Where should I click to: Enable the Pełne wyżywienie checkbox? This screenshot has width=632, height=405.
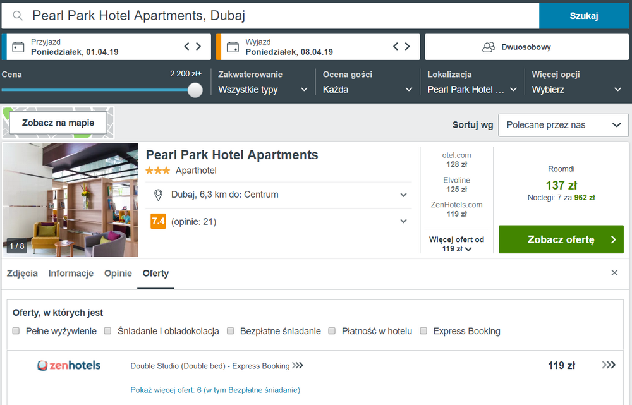click(16, 331)
